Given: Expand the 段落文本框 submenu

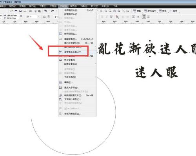Looking at the screenshot, I should point(78,64).
